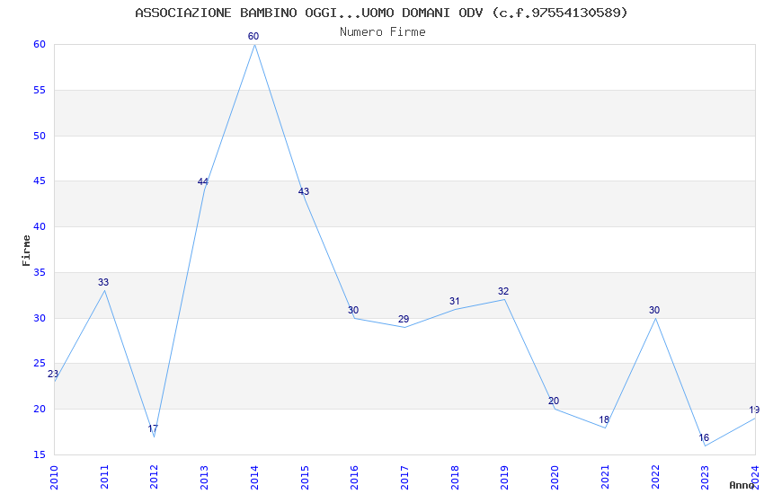This screenshot has width=764, height=494.
Task: Click the y-axis value 15
Action: click(40, 455)
